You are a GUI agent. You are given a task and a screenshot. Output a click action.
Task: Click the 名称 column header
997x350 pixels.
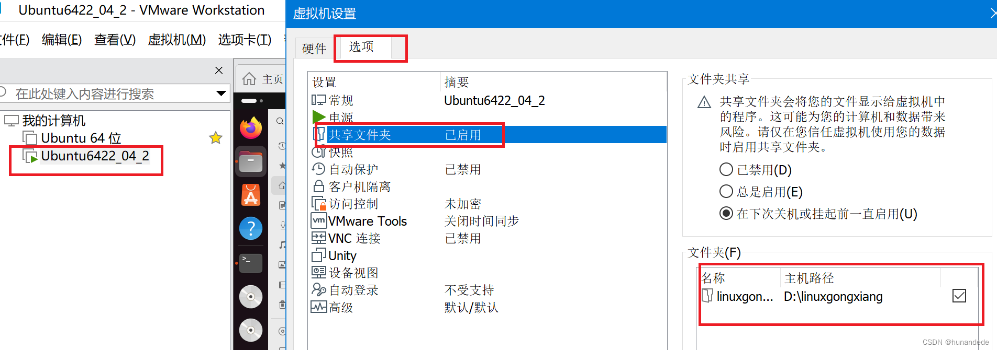(739, 278)
